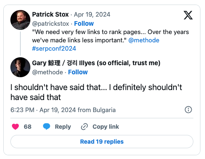
Task: Open the @patrickstox handle
Action: [x=51, y=24]
